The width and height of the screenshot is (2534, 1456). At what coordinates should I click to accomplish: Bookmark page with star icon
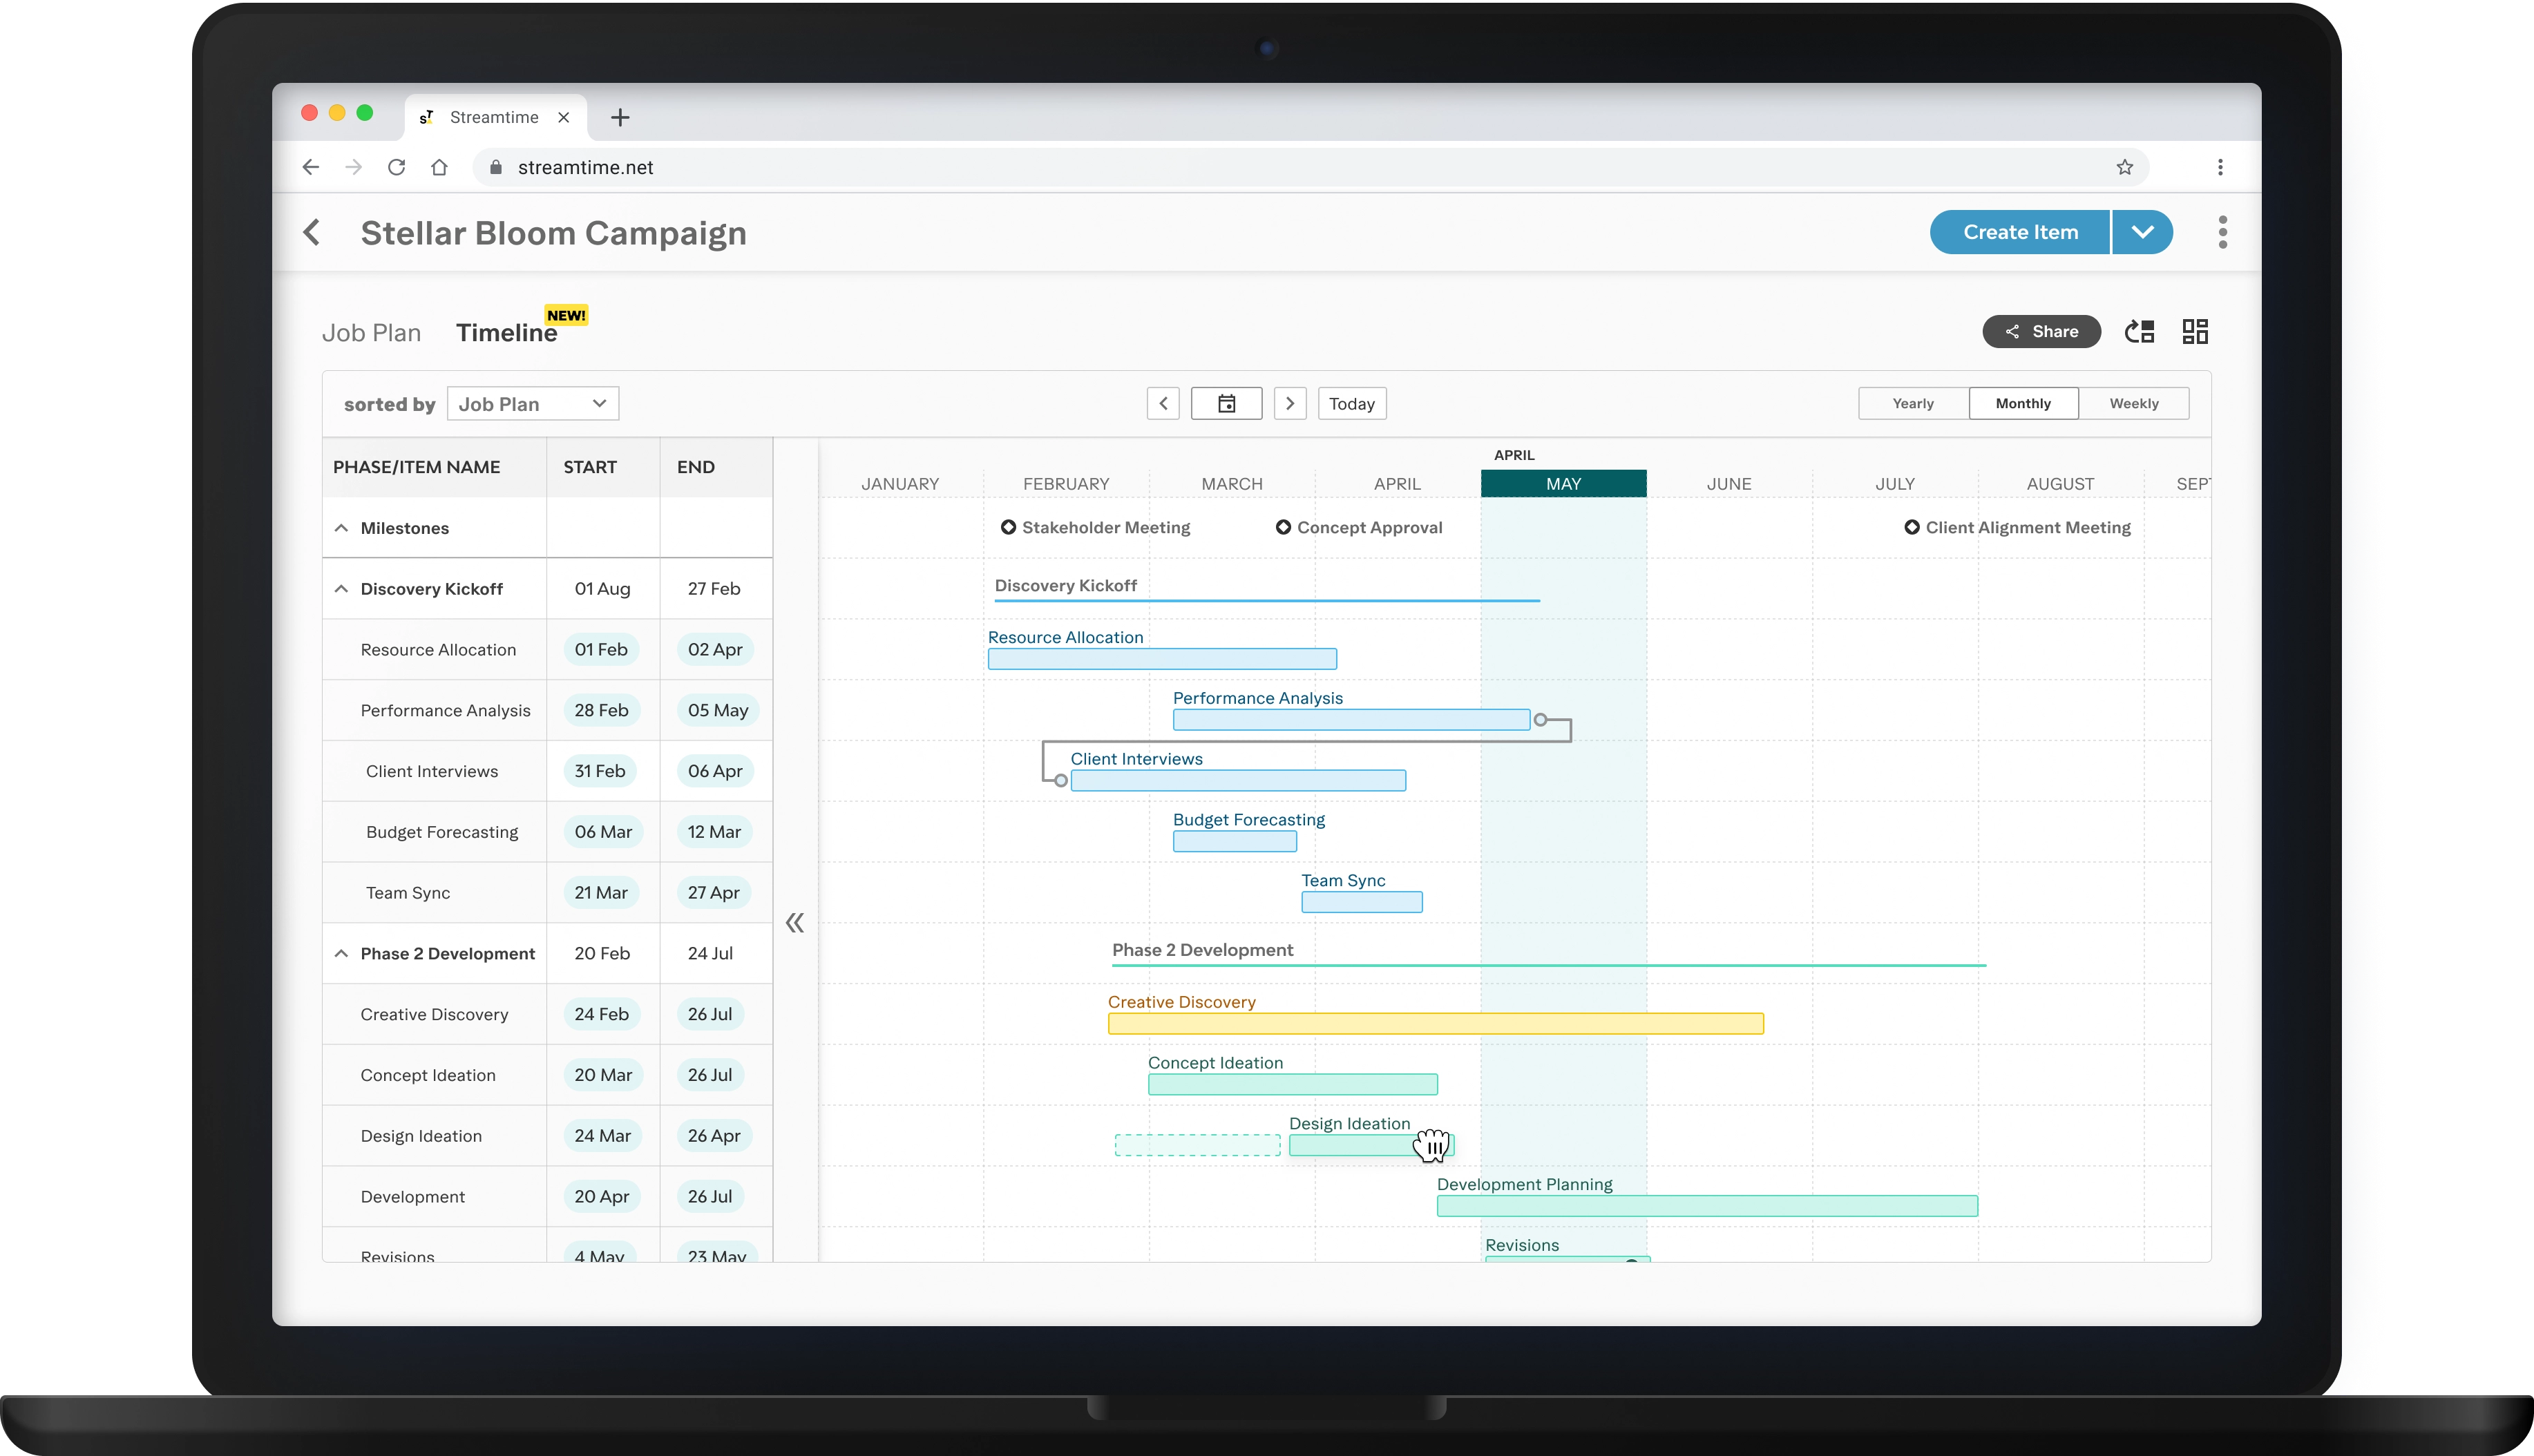pos(2124,168)
